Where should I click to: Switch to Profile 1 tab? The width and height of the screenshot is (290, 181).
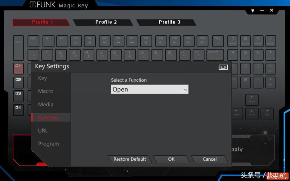[41, 22]
